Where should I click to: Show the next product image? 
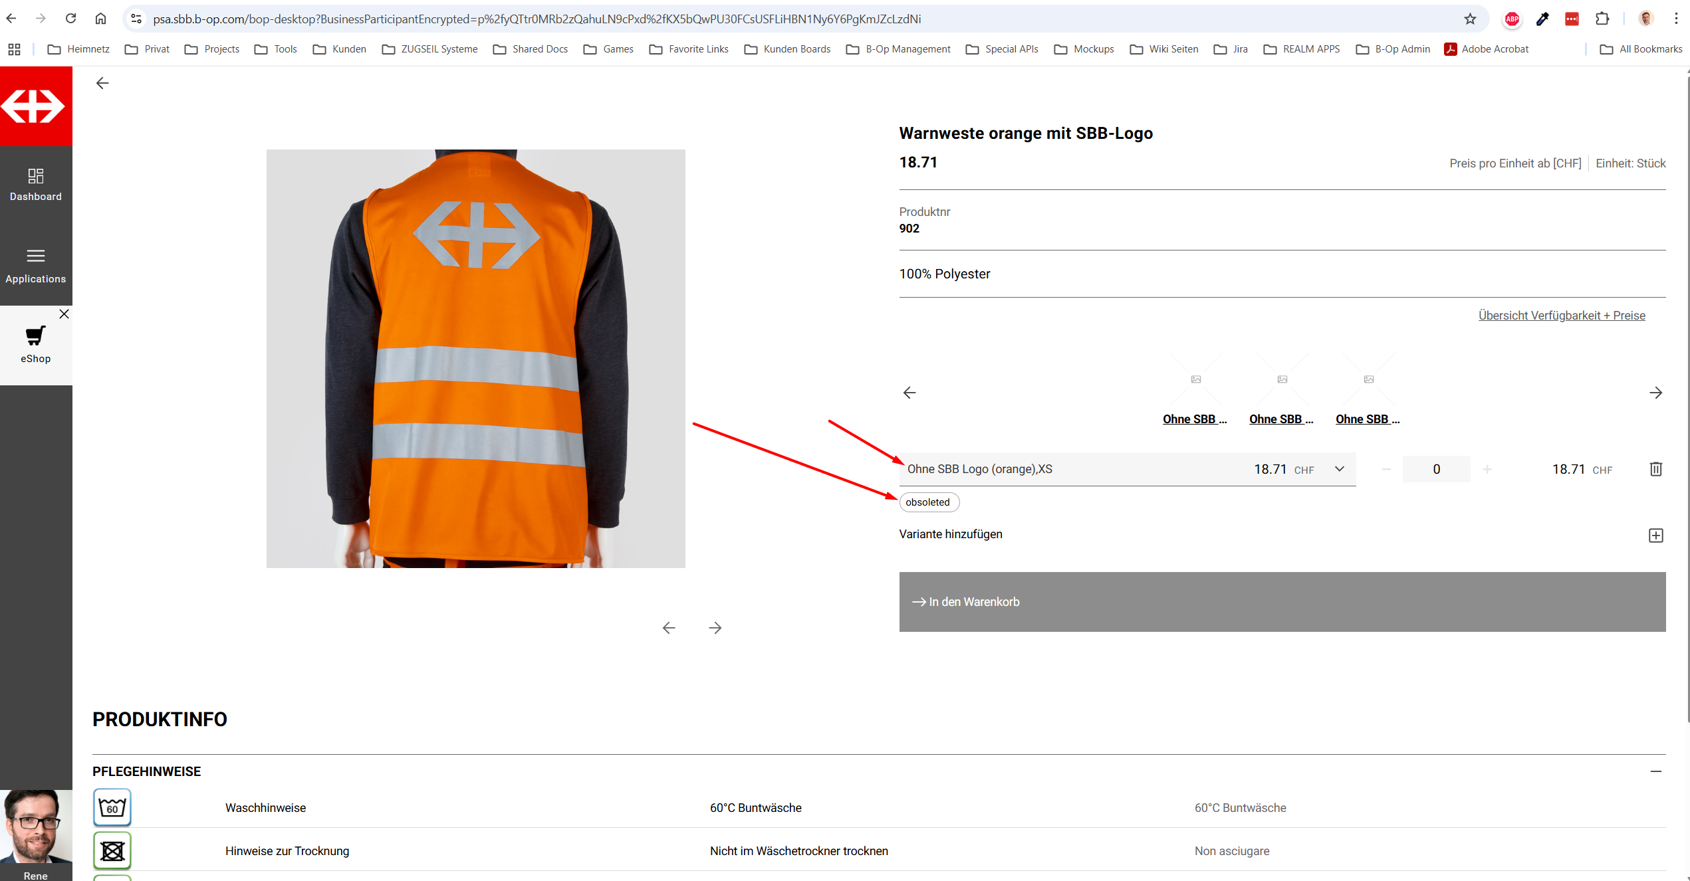coord(715,628)
